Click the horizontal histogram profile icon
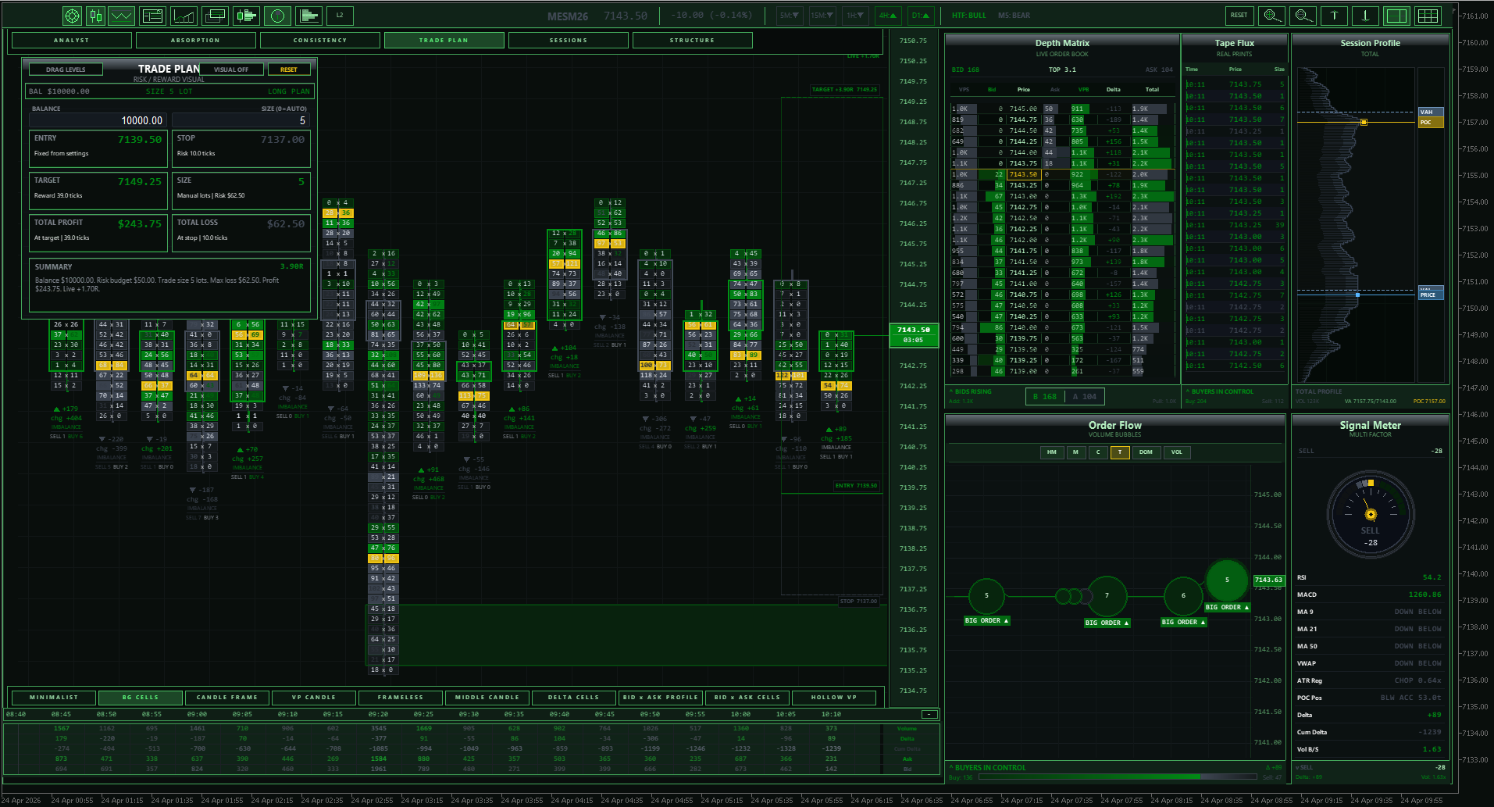The height and width of the screenshot is (807, 1494). (308, 16)
